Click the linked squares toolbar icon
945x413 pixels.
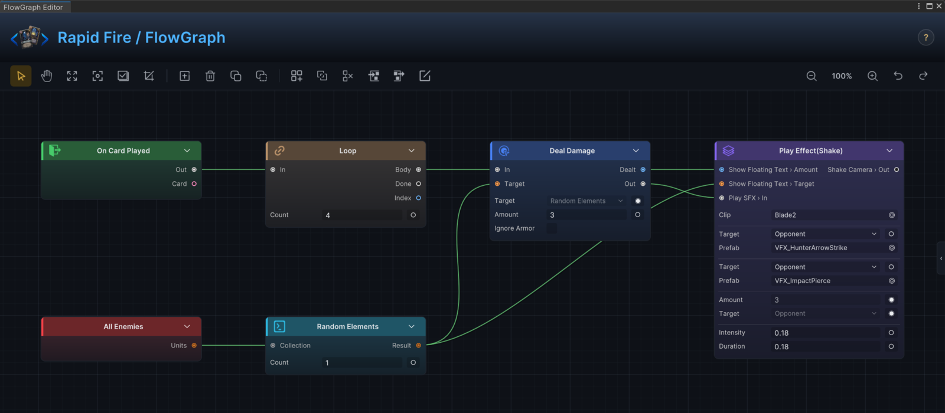pos(322,76)
